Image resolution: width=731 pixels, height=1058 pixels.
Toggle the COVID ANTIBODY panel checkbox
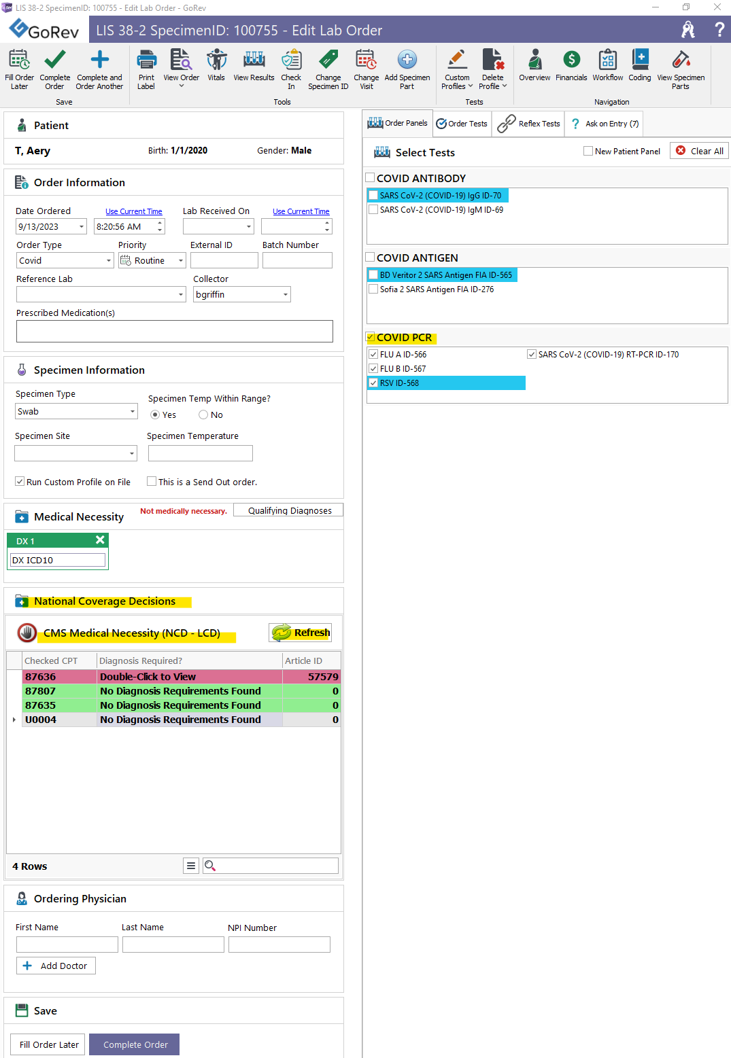click(370, 177)
